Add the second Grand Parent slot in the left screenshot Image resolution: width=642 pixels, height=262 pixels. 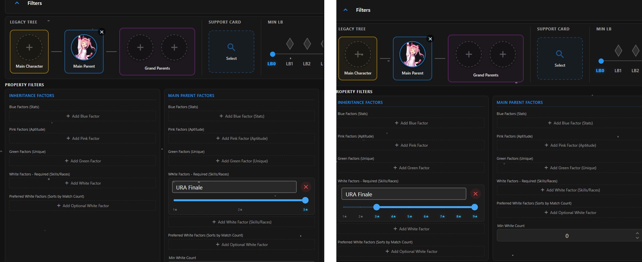174,48
